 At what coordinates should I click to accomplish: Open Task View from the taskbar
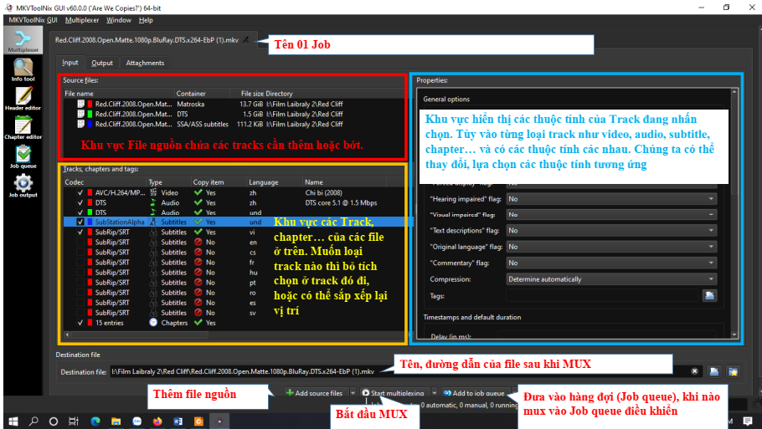click(74, 421)
